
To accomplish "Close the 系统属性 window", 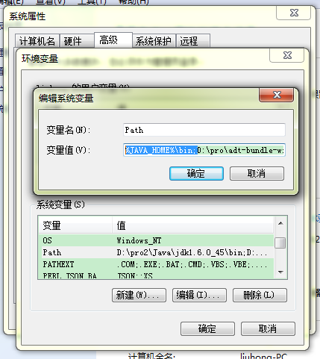I will point(294,13).
